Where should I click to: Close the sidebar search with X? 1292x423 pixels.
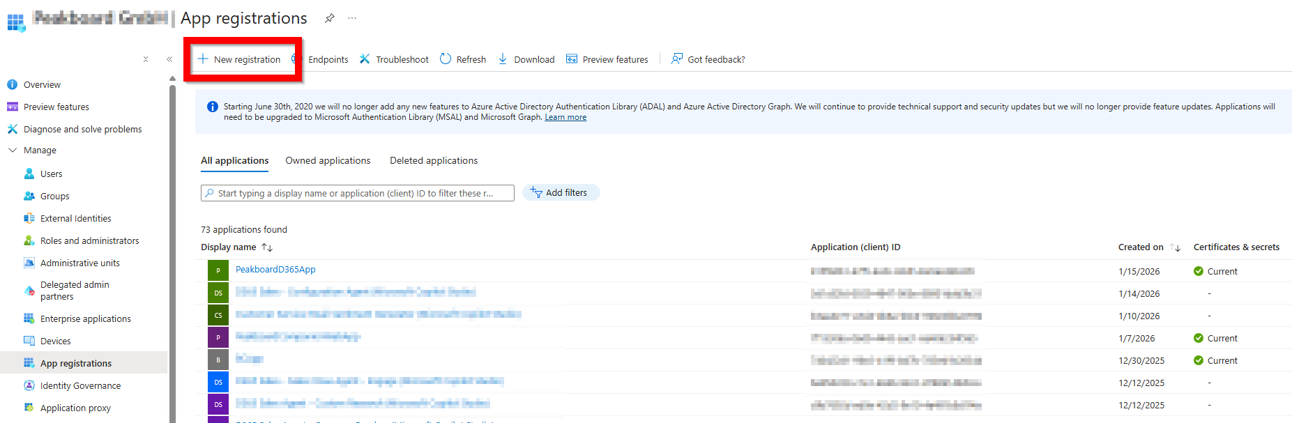(x=146, y=59)
